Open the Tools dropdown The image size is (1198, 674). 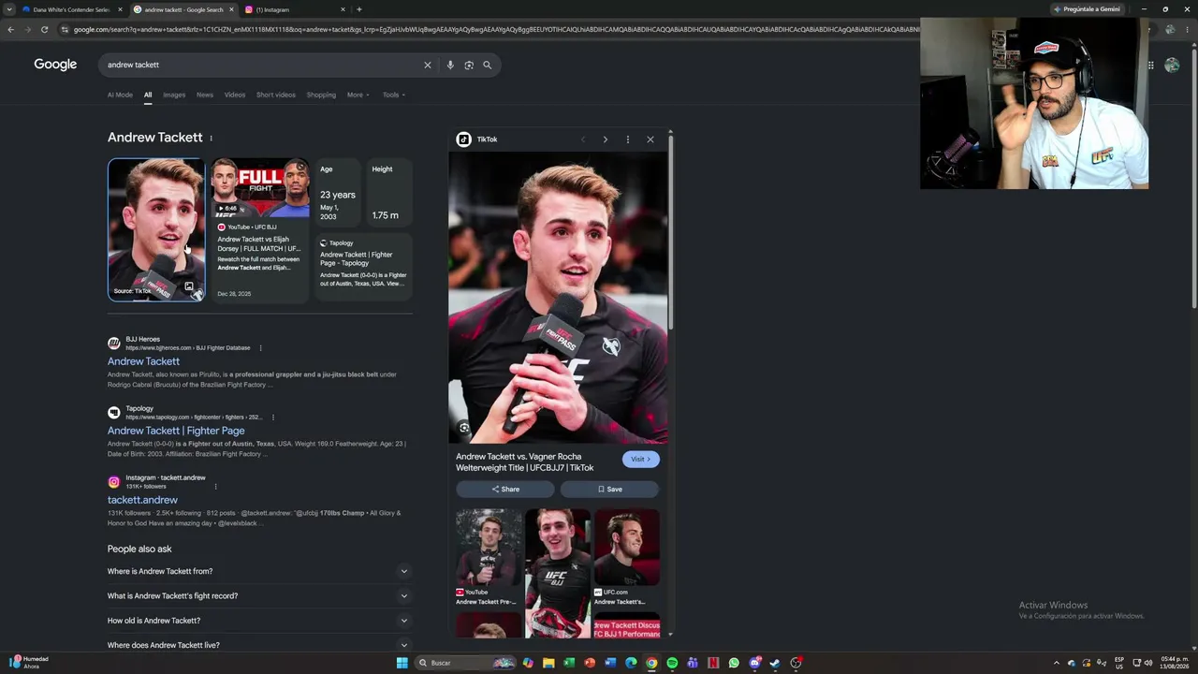pos(393,95)
